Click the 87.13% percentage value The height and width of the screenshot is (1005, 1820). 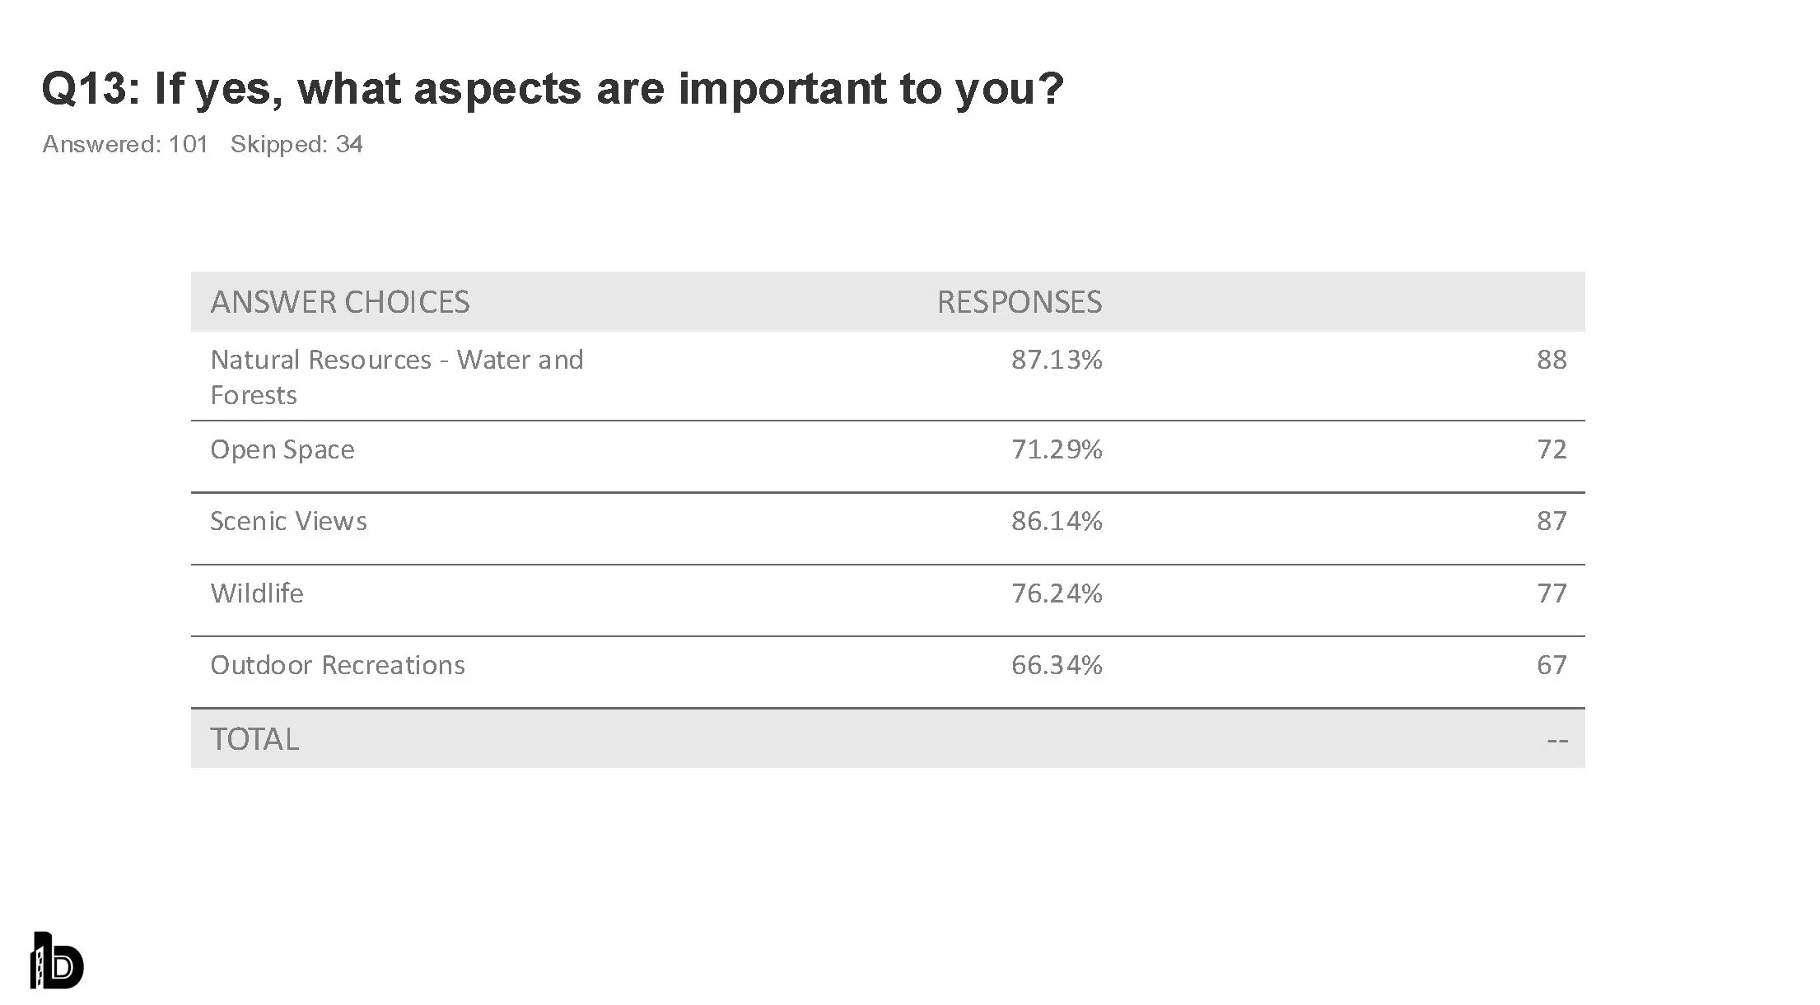click(x=1057, y=360)
